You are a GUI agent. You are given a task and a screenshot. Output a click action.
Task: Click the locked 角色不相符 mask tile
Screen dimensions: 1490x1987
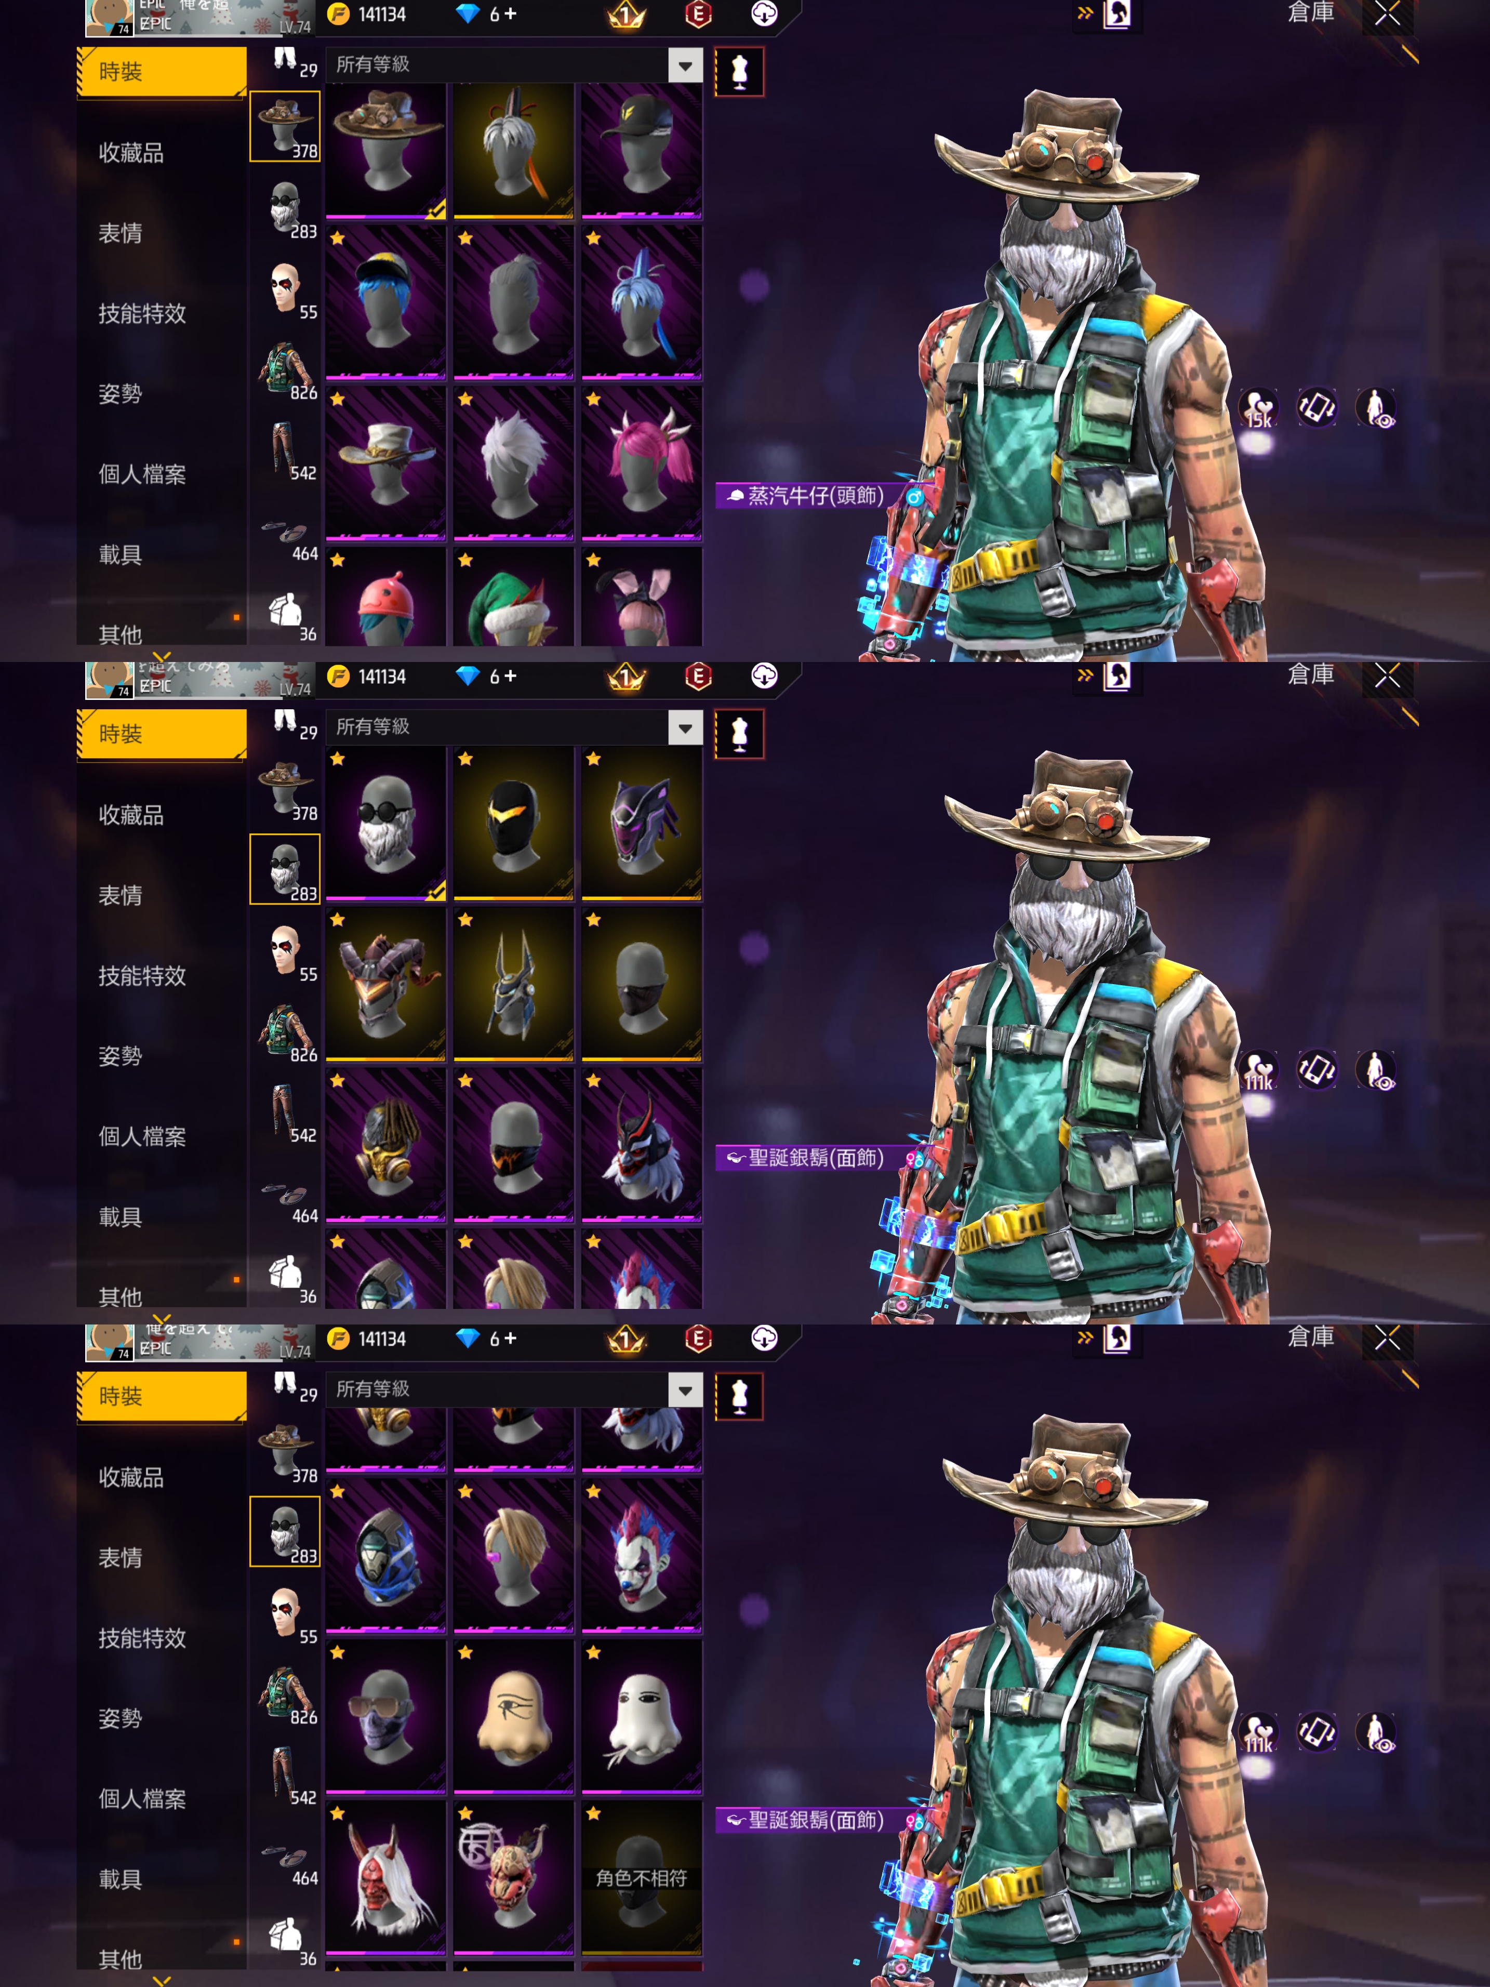pyautogui.click(x=641, y=1877)
